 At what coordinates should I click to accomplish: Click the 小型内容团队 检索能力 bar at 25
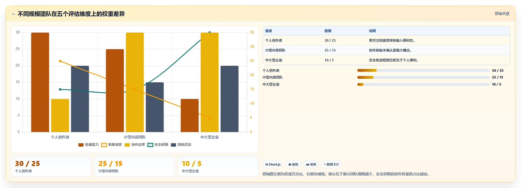click(115, 91)
